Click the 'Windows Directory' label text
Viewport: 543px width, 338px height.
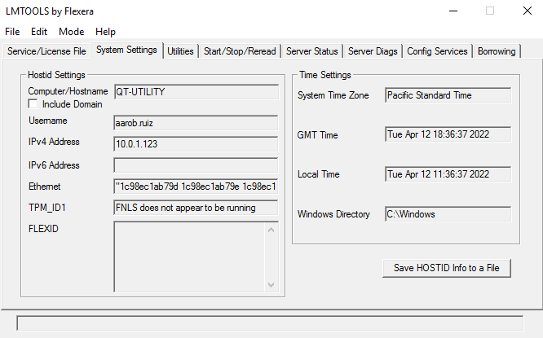[x=333, y=214]
